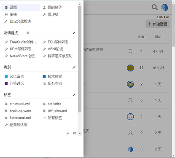Open 我的帖子 my posts

pyautogui.click(x=52, y=8)
